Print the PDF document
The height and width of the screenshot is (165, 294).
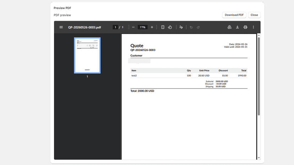[x=245, y=27]
